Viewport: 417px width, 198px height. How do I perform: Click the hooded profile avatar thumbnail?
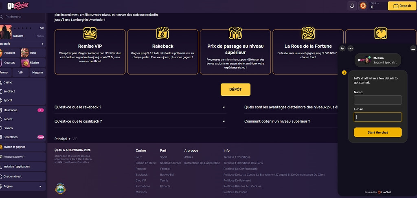(6, 32)
